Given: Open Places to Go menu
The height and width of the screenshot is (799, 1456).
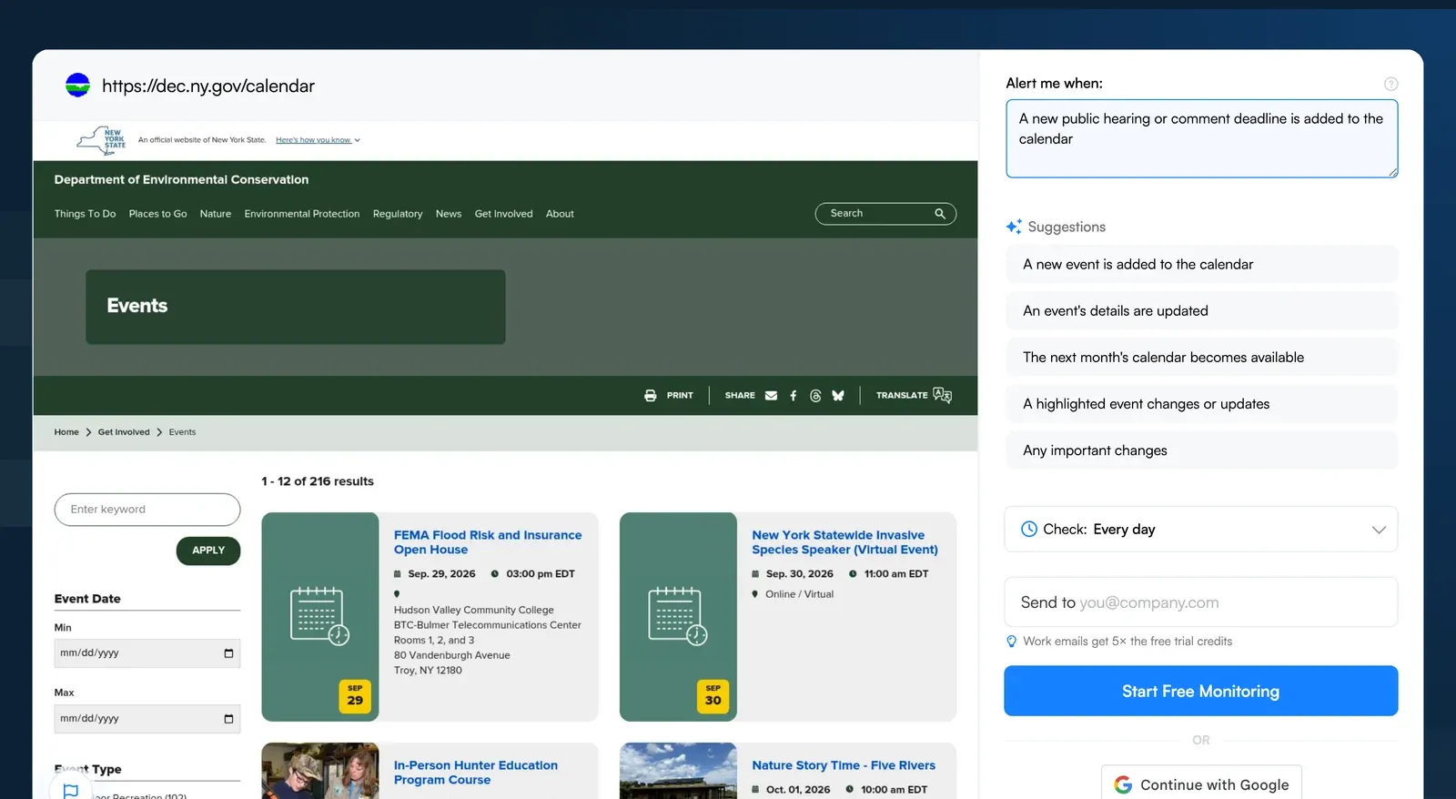Looking at the screenshot, I should point(157,214).
